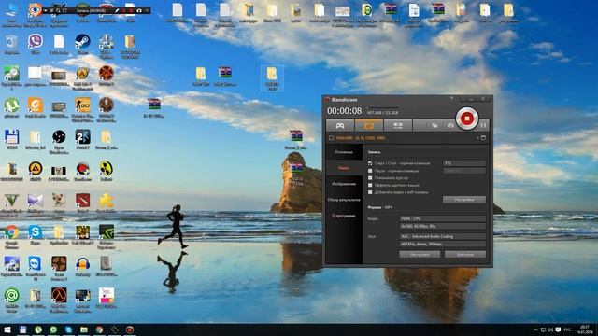Click pencil draw icon in mini recorder bar
The height and width of the screenshot is (336, 598).
coord(116,10)
